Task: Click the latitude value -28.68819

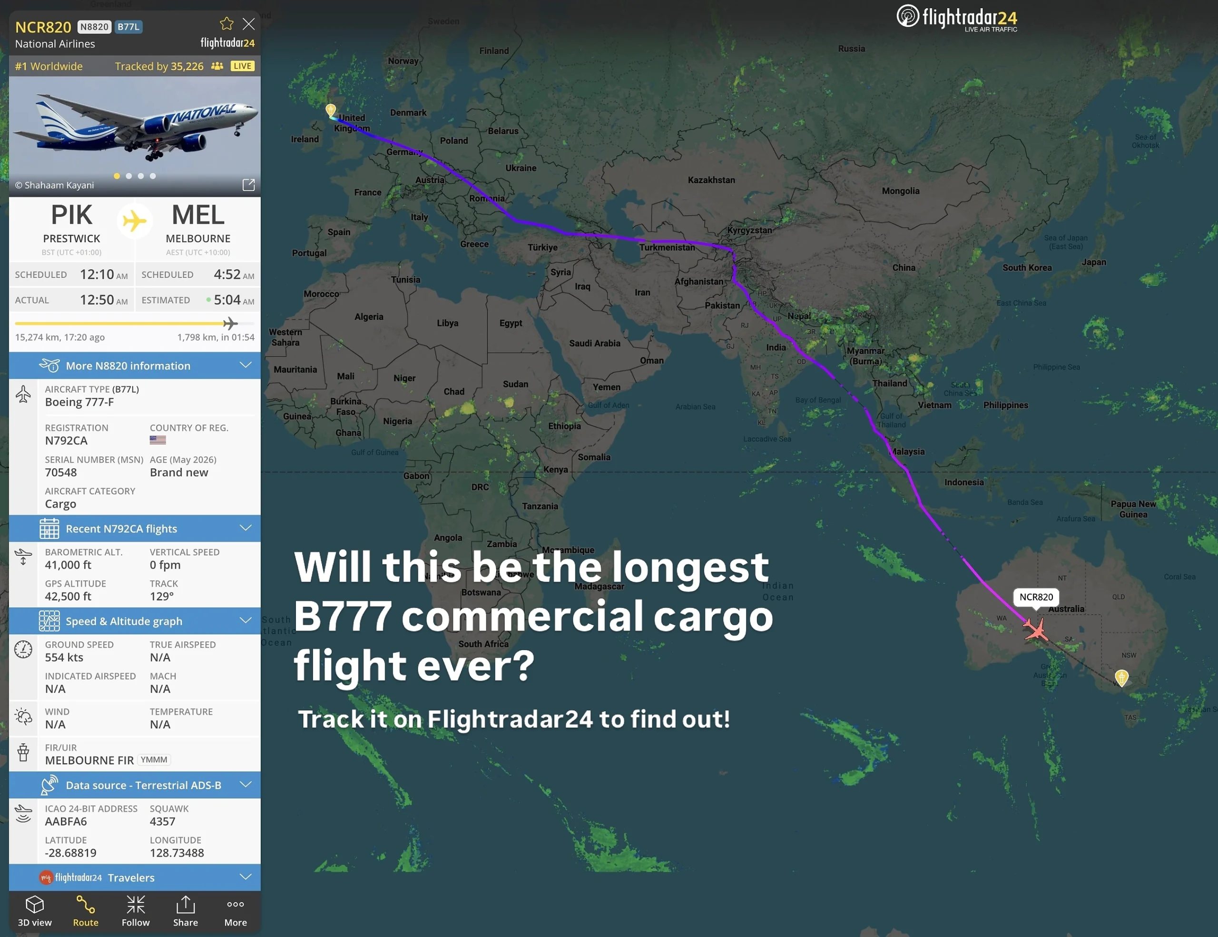Action: point(71,853)
